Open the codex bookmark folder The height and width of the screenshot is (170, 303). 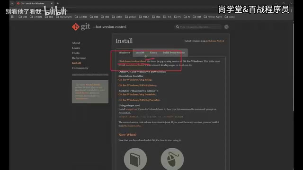tap(230, 17)
